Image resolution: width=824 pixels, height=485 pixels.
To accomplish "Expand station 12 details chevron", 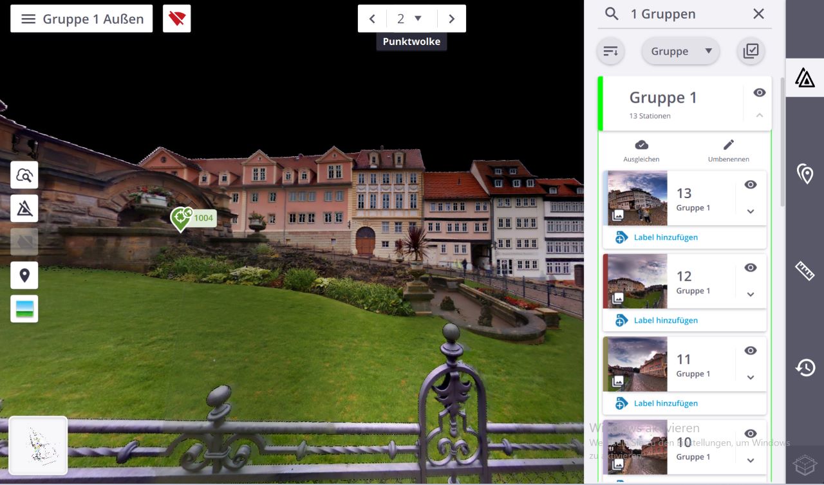I will [751, 295].
